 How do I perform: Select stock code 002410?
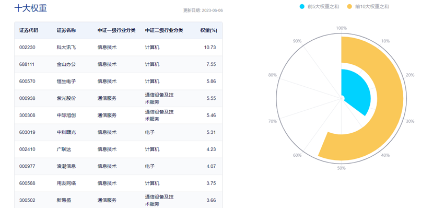pos(27,149)
